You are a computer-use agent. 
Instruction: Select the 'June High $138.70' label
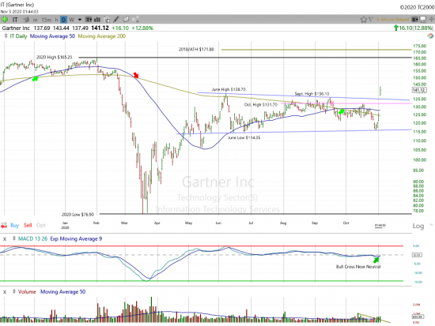pos(229,89)
